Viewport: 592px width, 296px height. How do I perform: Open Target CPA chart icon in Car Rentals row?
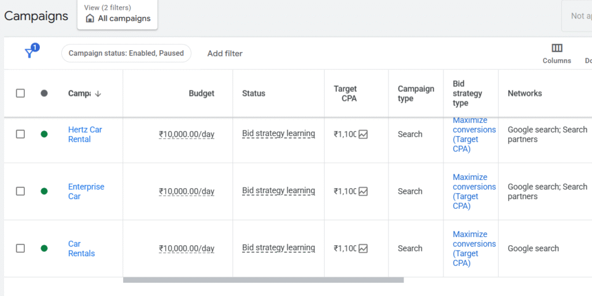363,248
